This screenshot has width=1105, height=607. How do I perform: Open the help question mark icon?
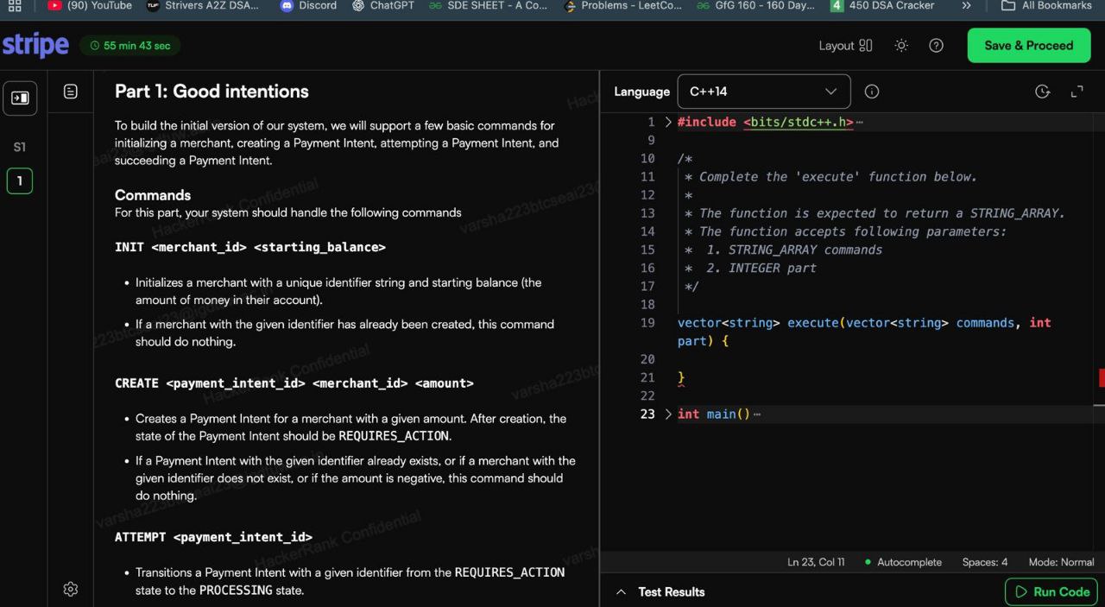936,46
